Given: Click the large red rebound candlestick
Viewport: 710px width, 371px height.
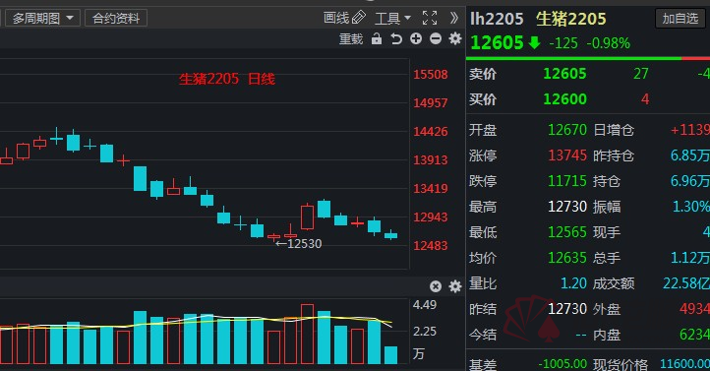Looking at the screenshot, I should tap(307, 216).
